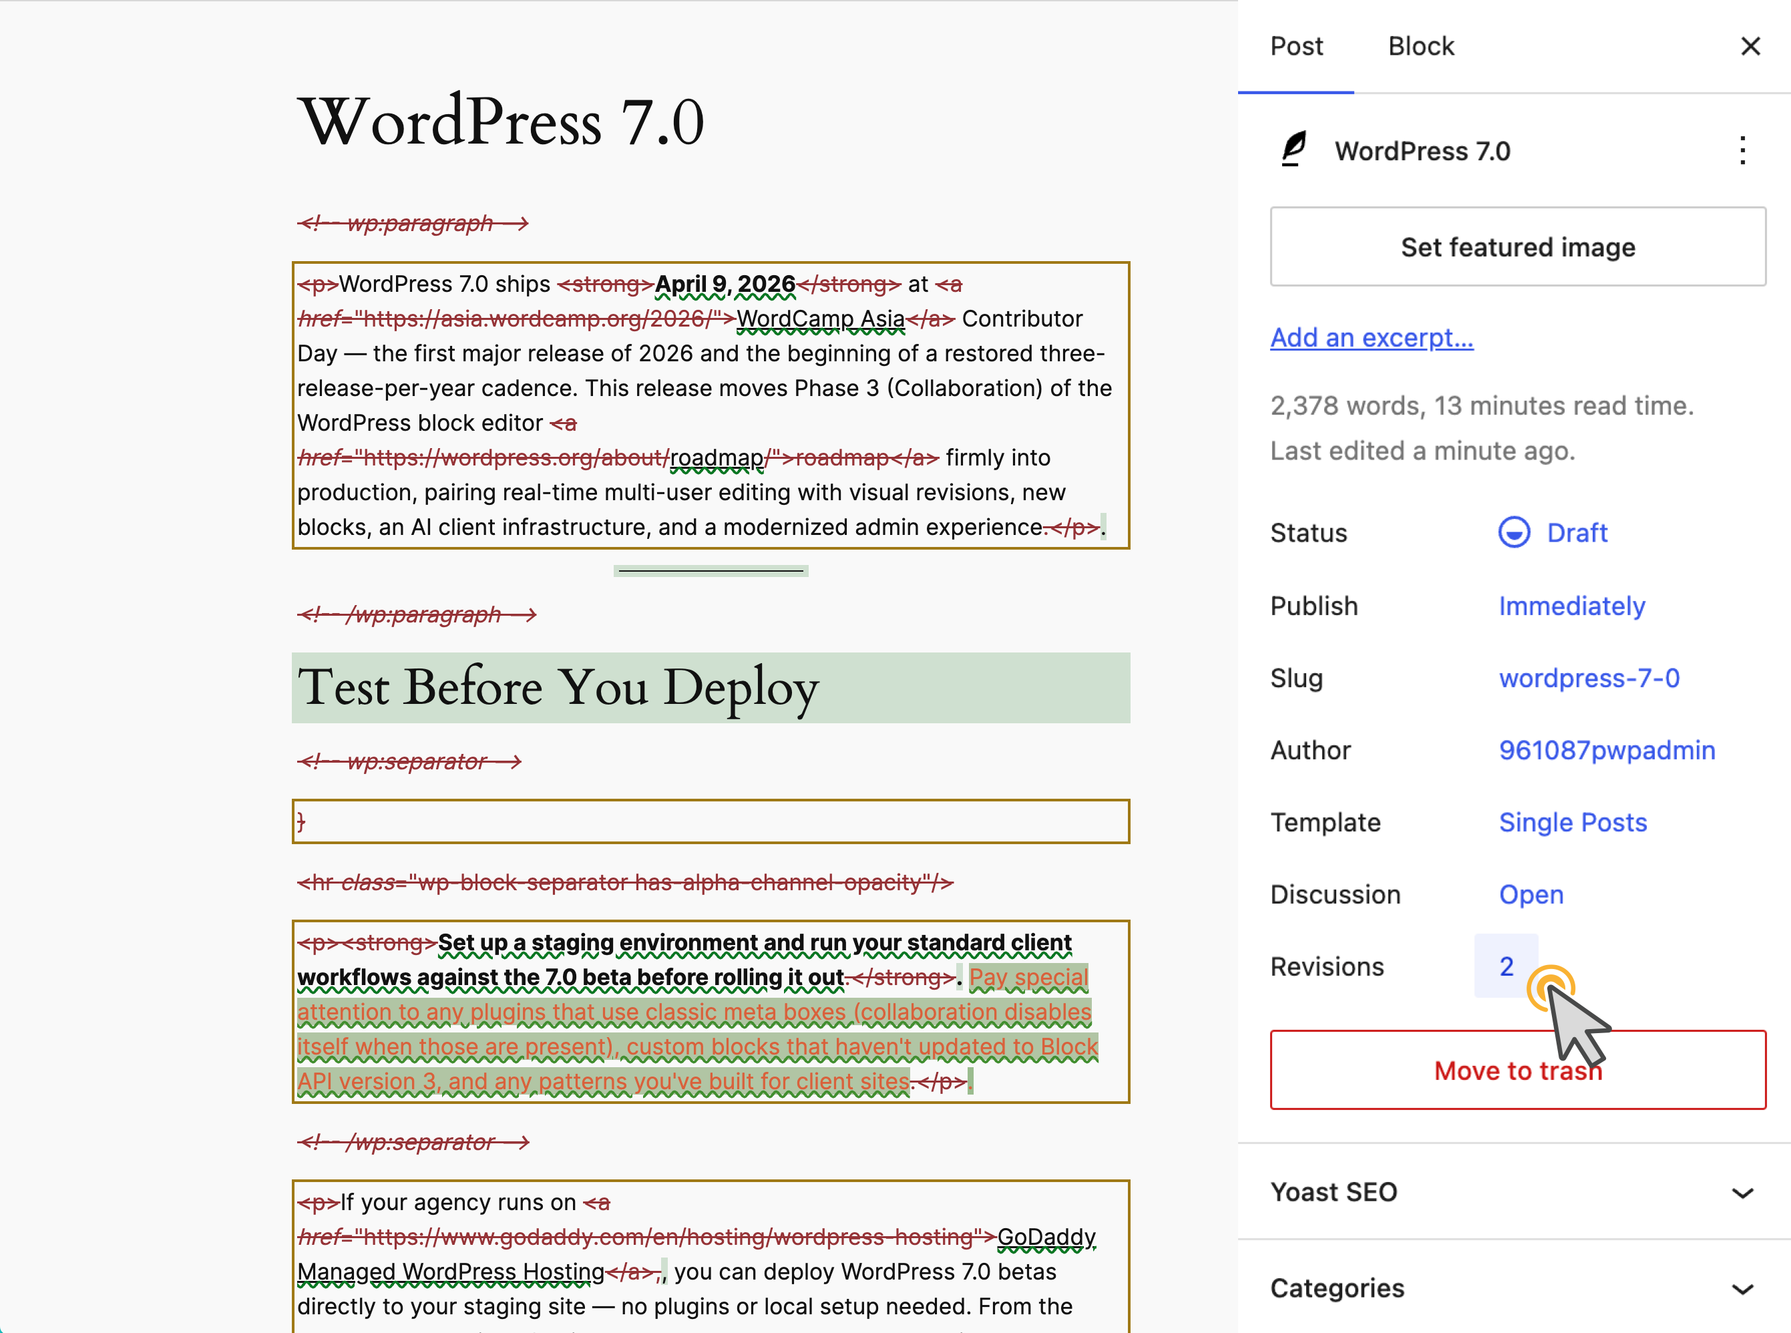Click the blue Draft status circle icon
Screen dimensions: 1791x1333
coord(1515,532)
